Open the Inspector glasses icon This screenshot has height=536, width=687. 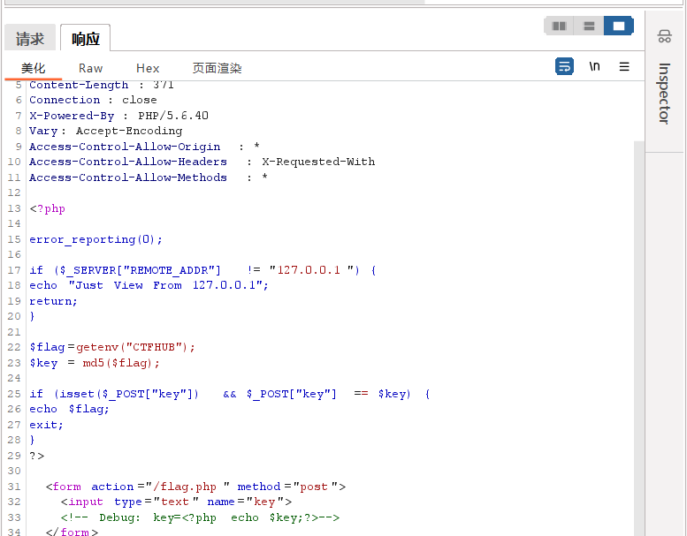664,36
